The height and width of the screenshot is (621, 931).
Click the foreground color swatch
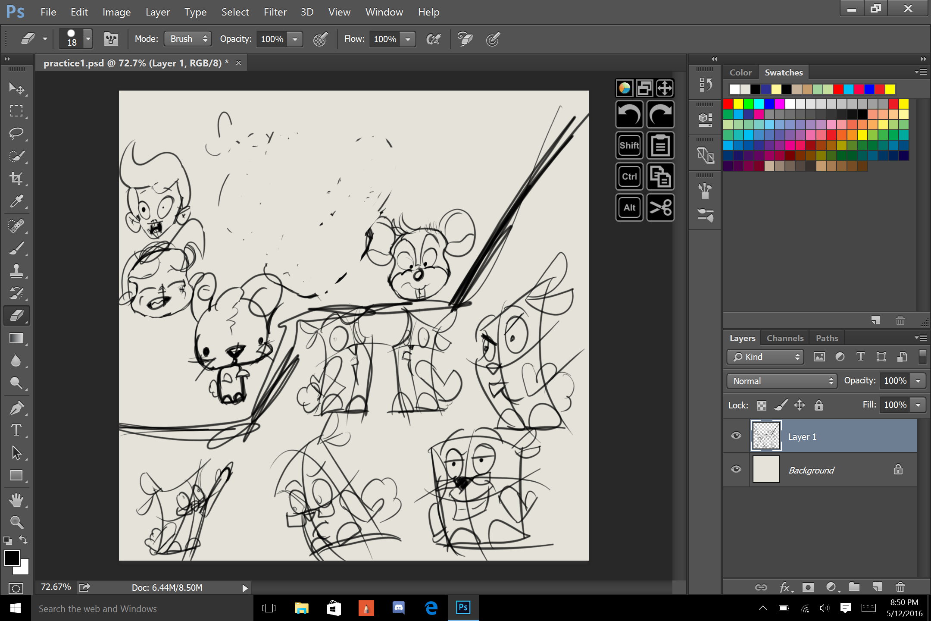point(12,558)
